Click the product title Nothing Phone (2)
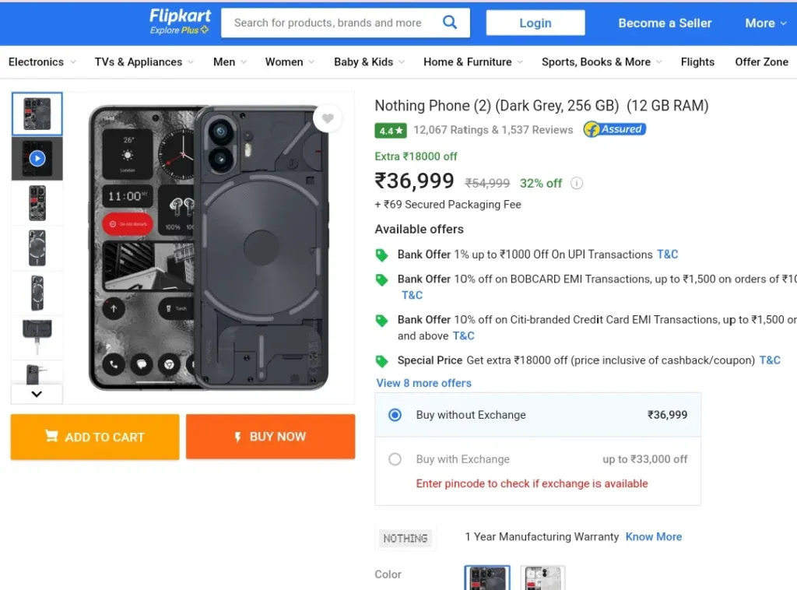The height and width of the screenshot is (590, 797). [542, 106]
